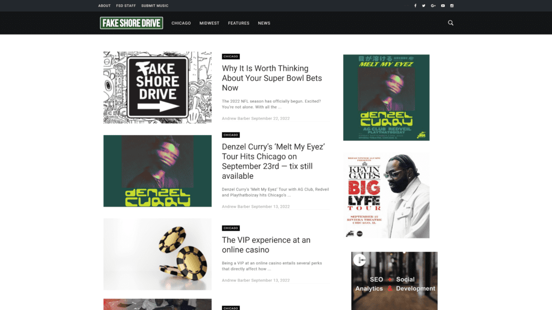
Task: Click Andrew Barber author on VIP casino article
Action: pos(236,280)
